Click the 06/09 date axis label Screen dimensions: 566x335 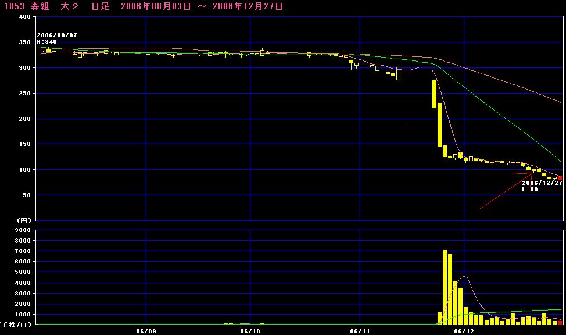click(146, 331)
